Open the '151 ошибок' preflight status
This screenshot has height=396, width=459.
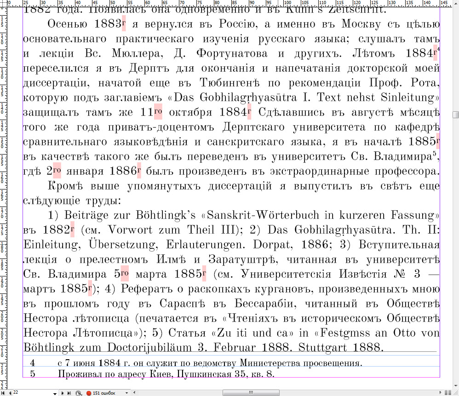(x=104, y=393)
